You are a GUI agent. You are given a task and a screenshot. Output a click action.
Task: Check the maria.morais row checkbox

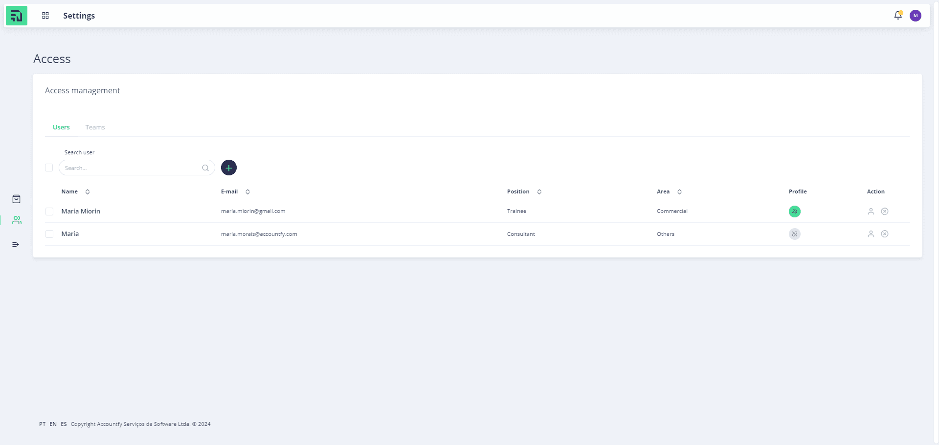pyautogui.click(x=49, y=234)
